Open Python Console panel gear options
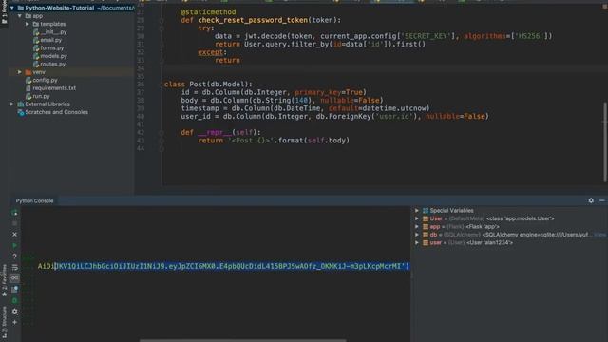 [x=591, y=200]
